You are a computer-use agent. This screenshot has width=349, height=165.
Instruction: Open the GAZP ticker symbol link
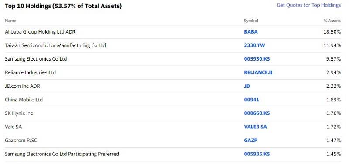coord(251,140)
